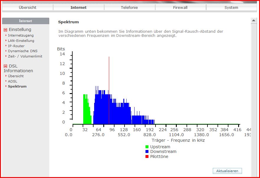
Task: Collapse the DSL Informationen section
Action: (6, 66)
